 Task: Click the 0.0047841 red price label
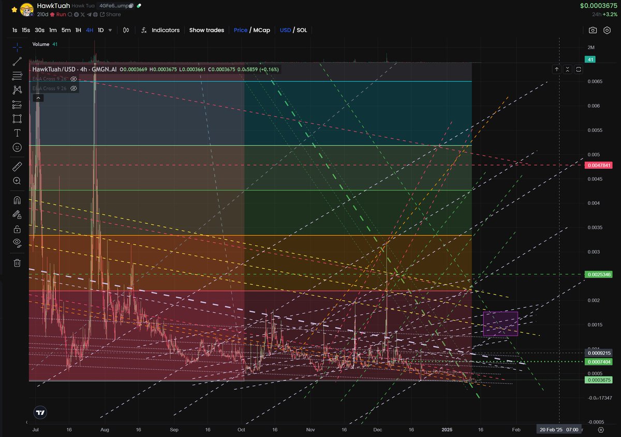coord(598,165)
